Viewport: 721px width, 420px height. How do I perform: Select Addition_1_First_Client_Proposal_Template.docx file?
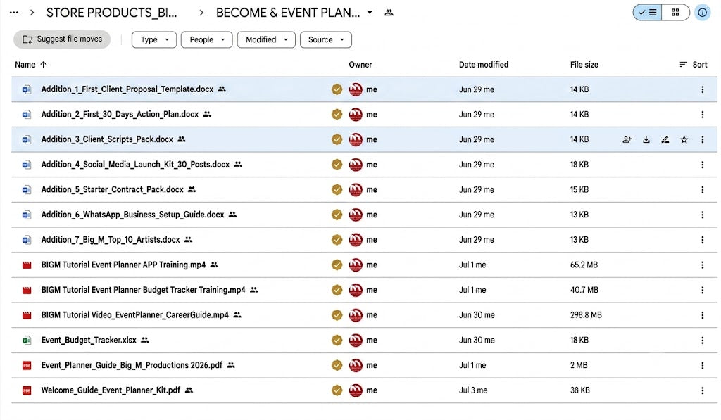pyautogui.click(x=364, y=89)
